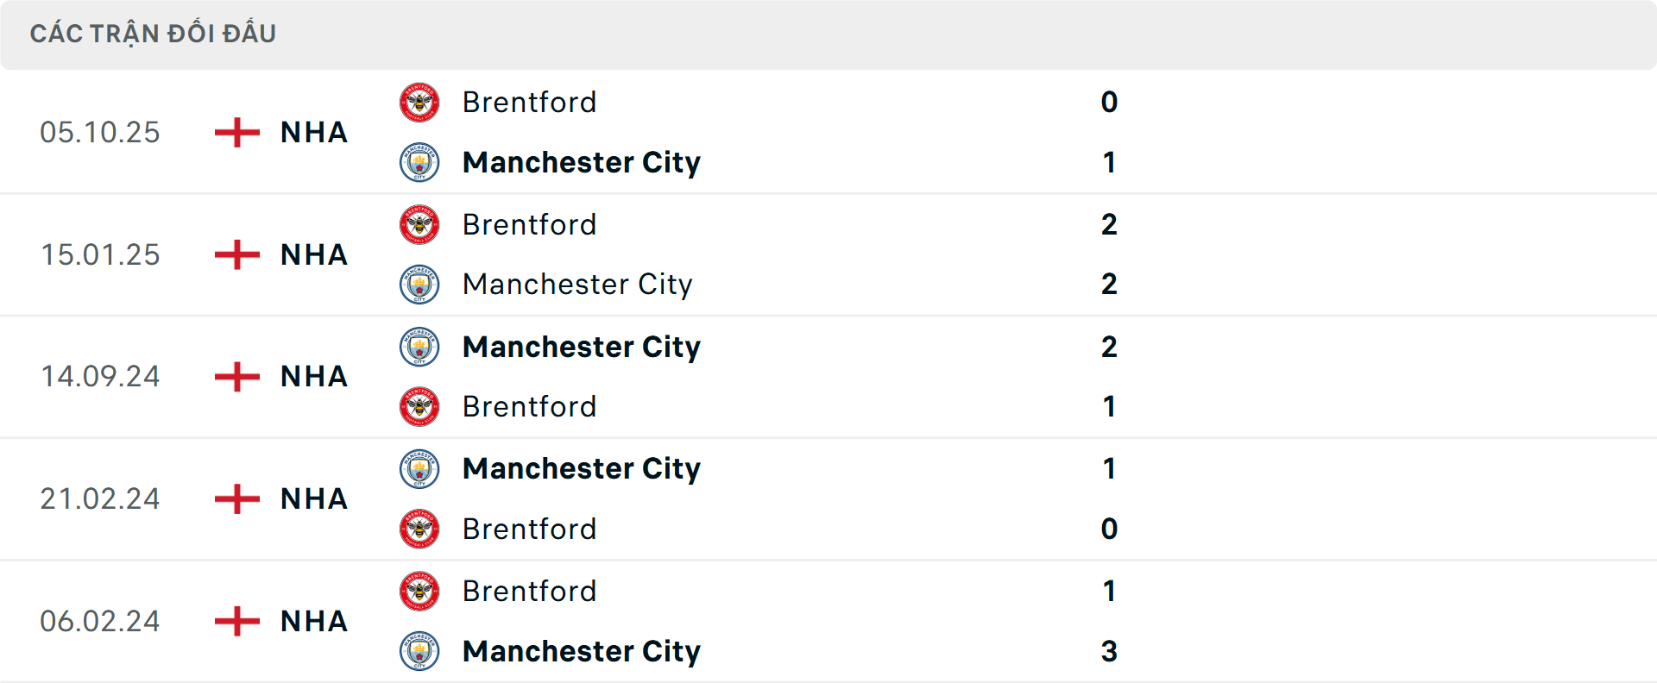1657x683 pixels.
Task: Open Manchester City's page from the 15.01.25 match
Action: (578, 285)
